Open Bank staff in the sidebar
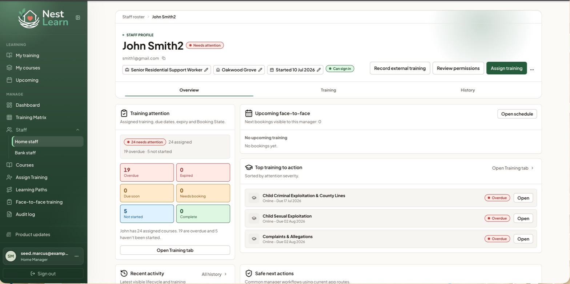Screen dimensions: 570x284 point(48,153)
